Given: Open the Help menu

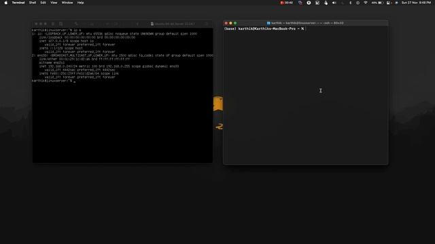Looking at the screenshot, I should [81, 3].
